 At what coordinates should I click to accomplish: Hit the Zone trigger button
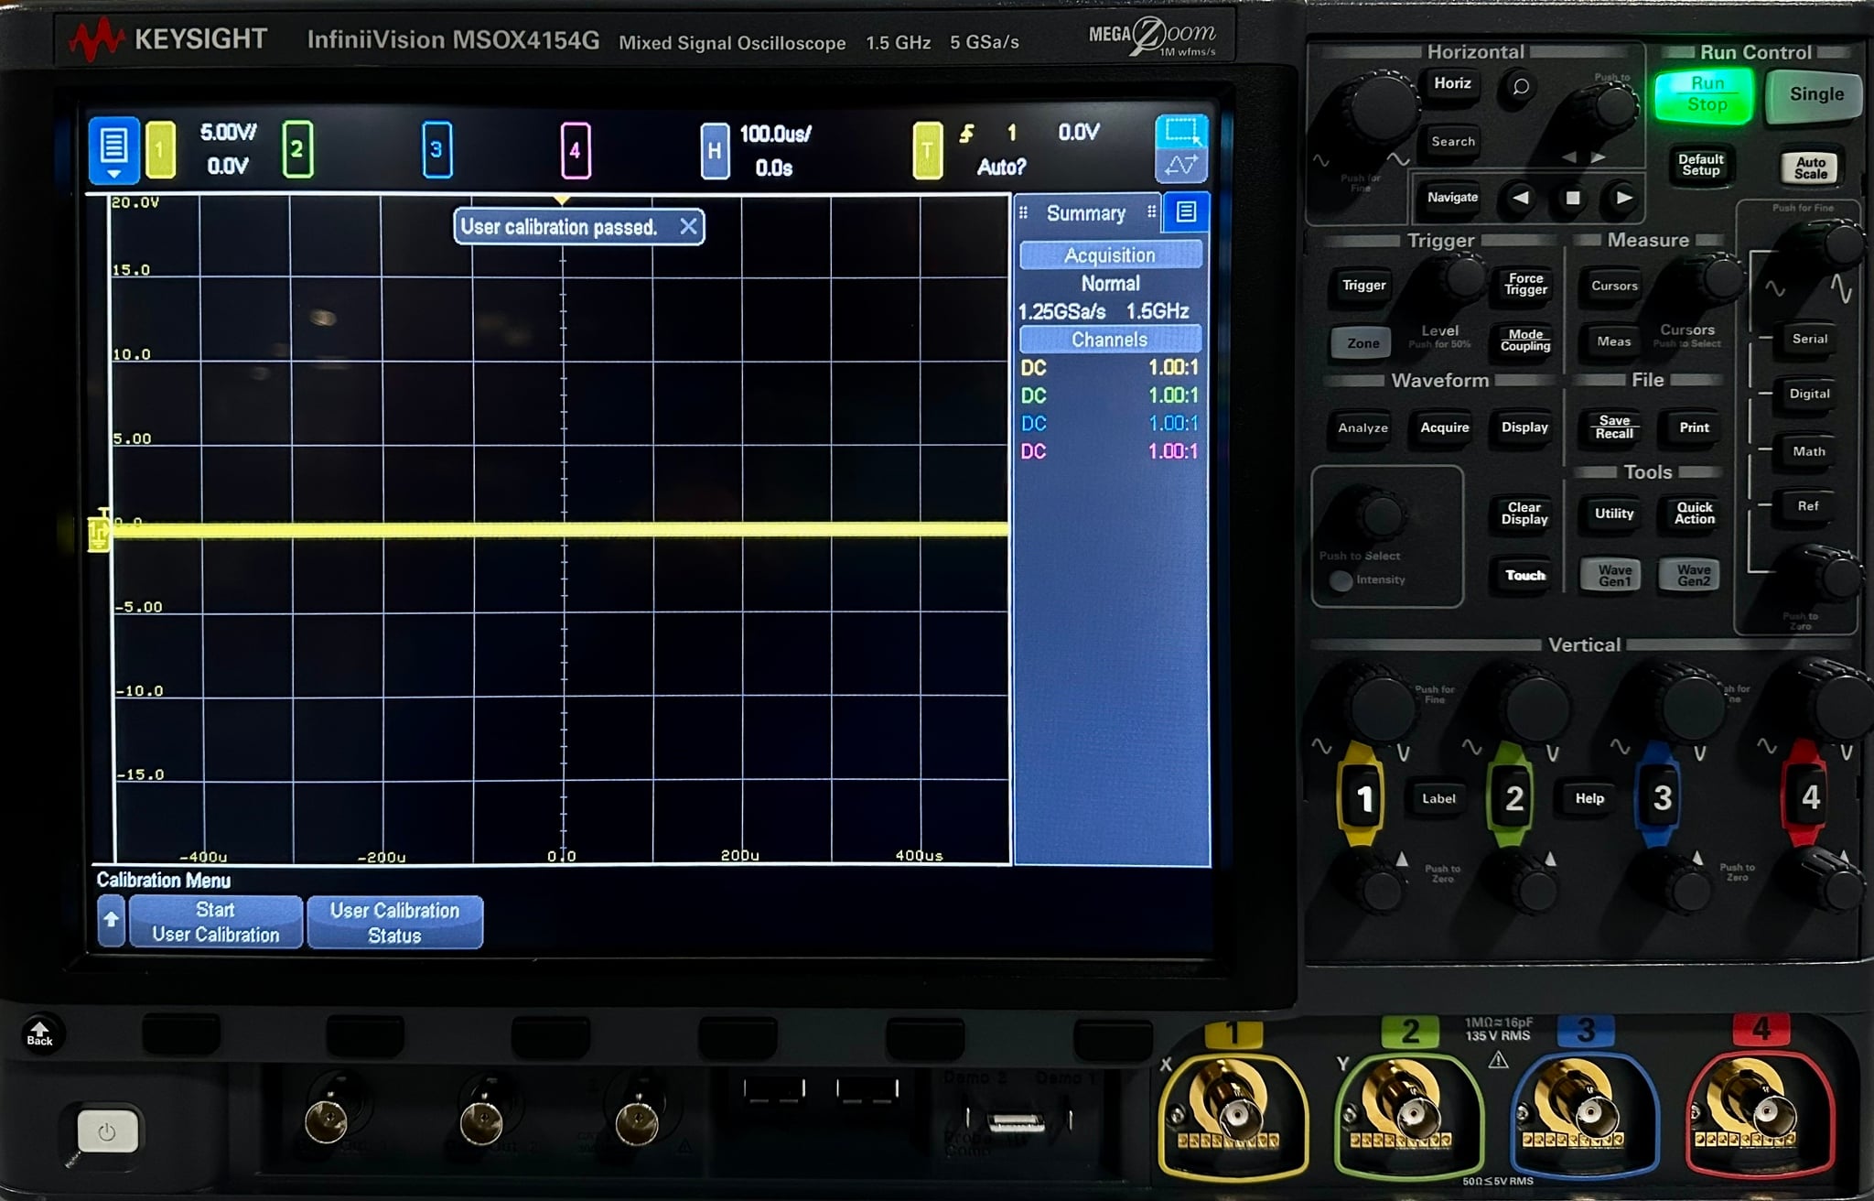1362,343
